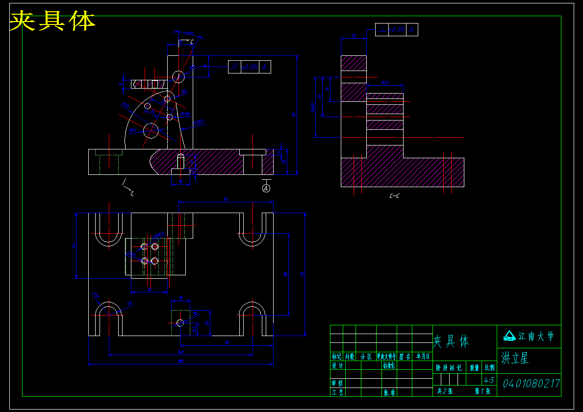Select the 35 dimension under the block
The image size is (583, 412).
[x=149, y=290]
